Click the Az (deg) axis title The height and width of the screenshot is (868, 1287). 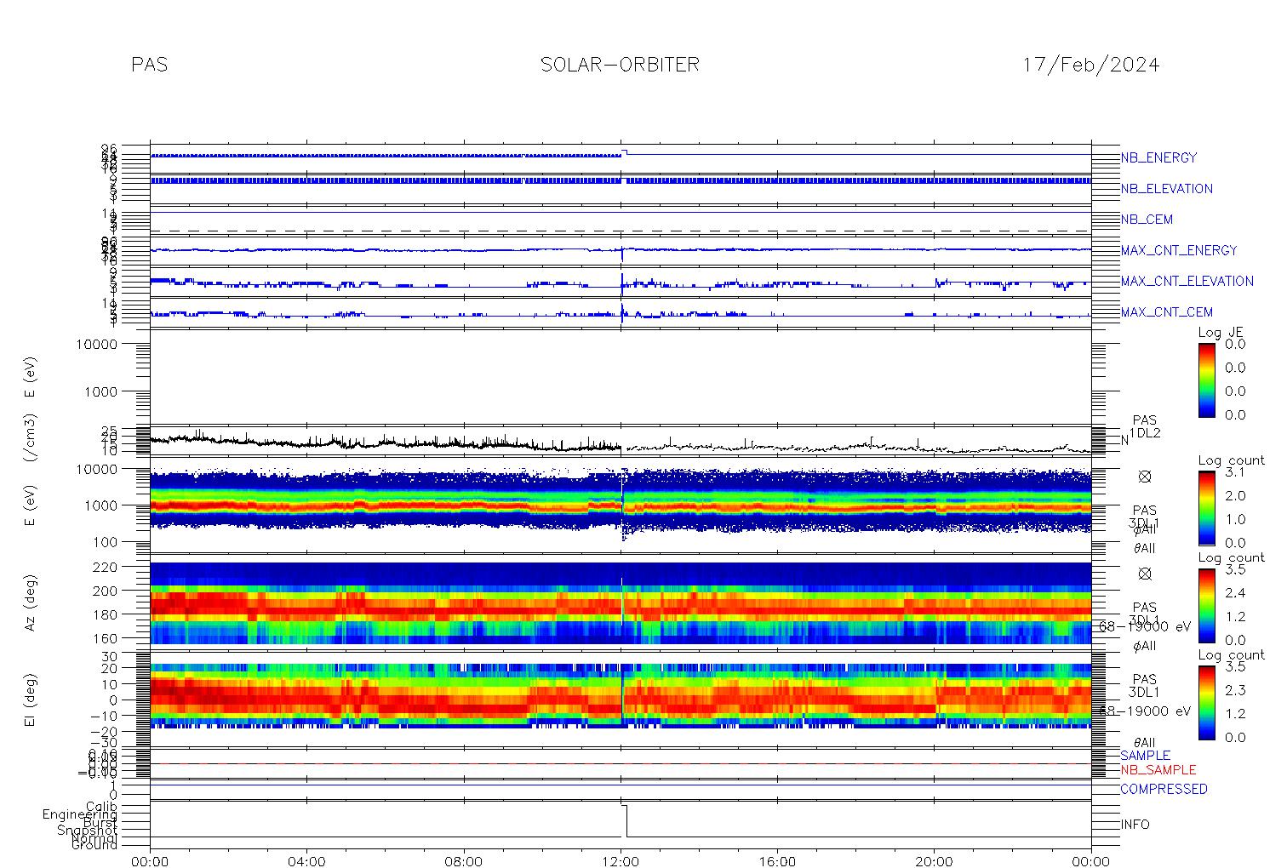[30, 602]
